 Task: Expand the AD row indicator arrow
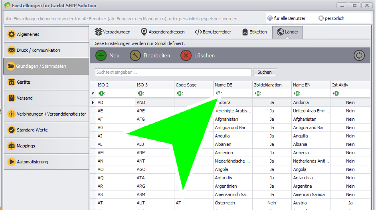[93, 102]
